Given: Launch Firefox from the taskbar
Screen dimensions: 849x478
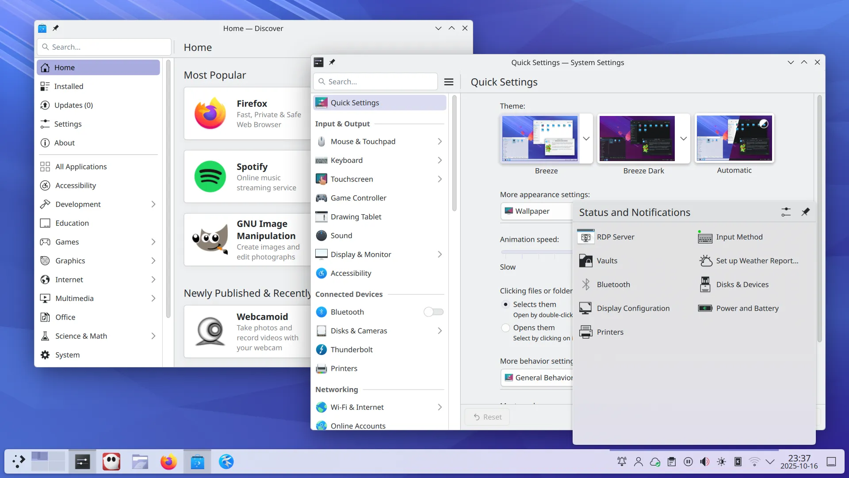Looking at the screenshot, I should (168, 461).
